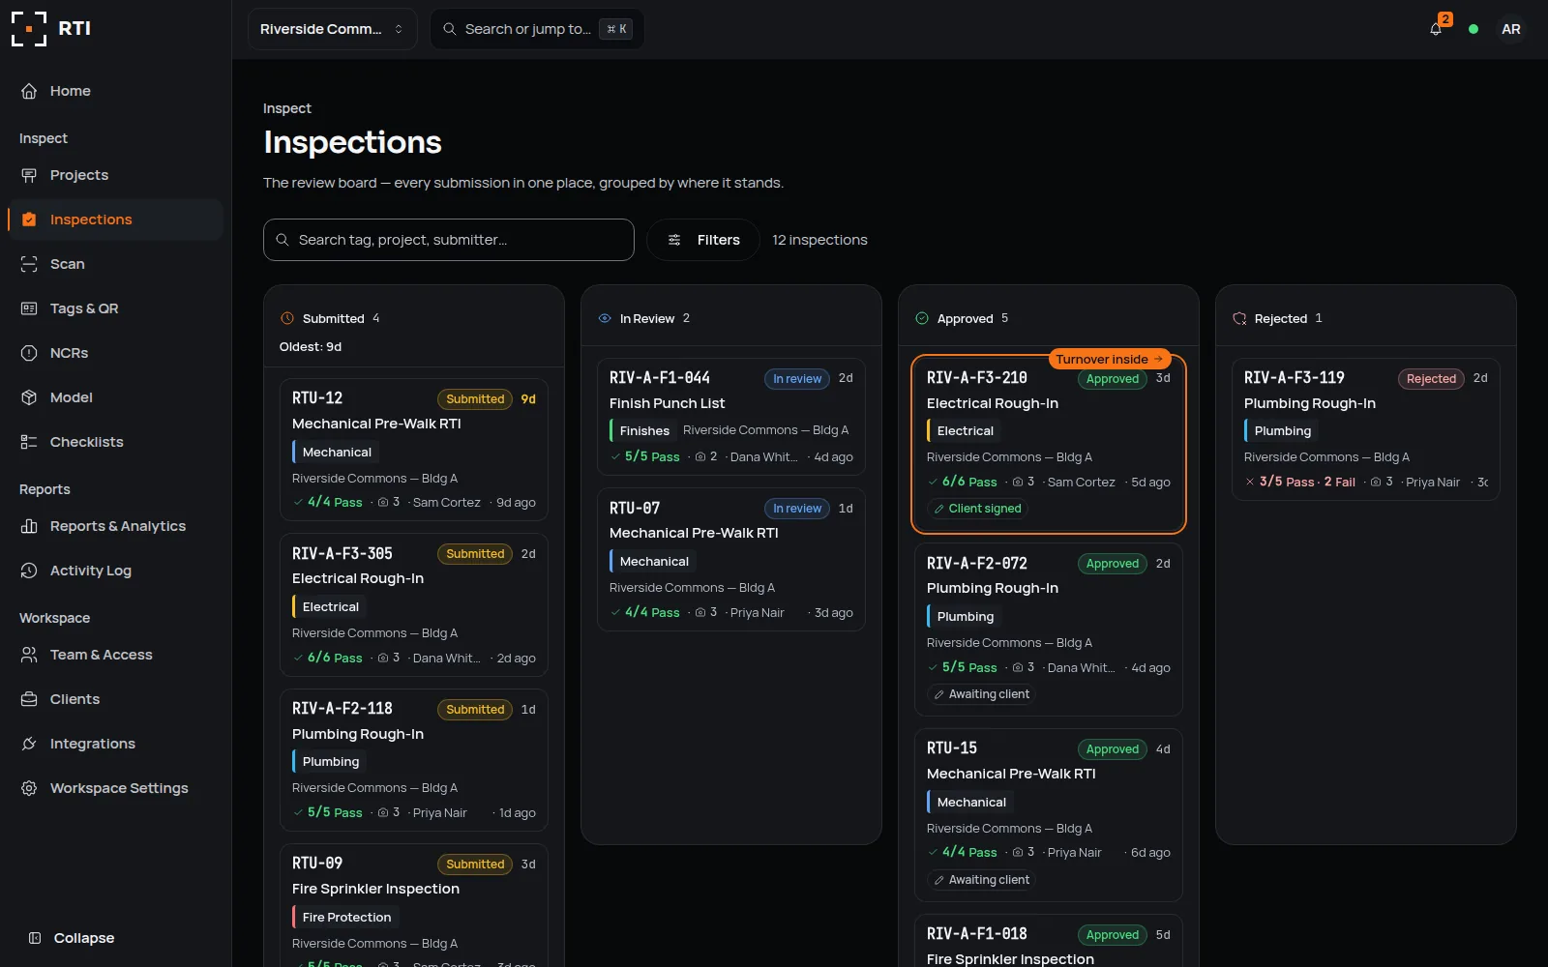Open the RIV-A-F1-044 card title
This screenshot has width=1548, height=967.
[660, 378]
